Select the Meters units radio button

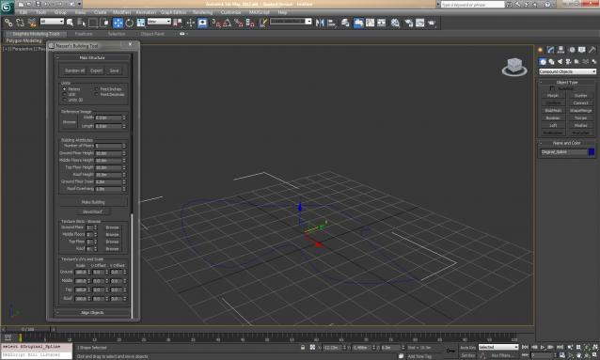pos(64,88)
